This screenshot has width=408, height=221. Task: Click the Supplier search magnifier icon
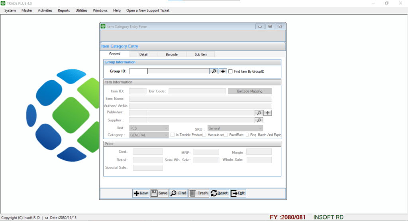click(259, 120)
